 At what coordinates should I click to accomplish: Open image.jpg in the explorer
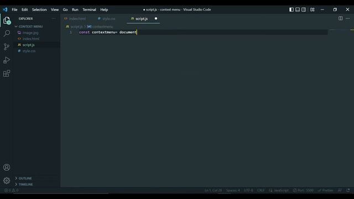coord(30,33)
